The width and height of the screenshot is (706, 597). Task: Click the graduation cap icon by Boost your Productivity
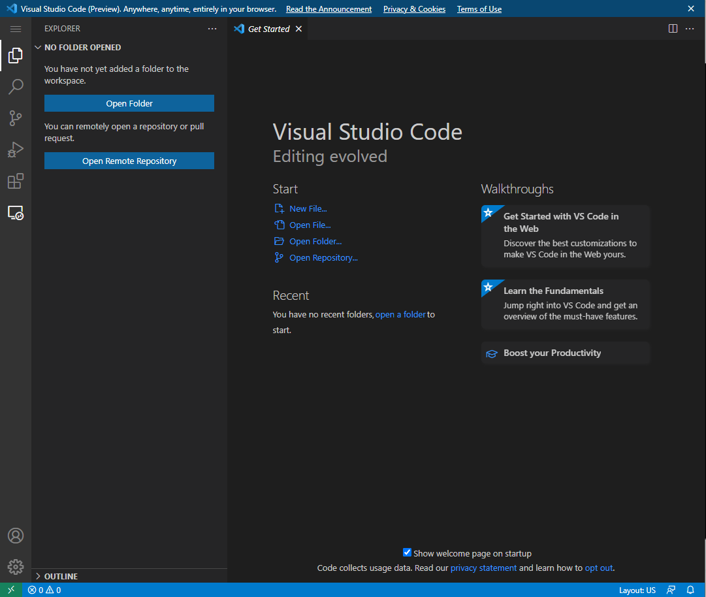pyautogui.click(x=492, y=354)
